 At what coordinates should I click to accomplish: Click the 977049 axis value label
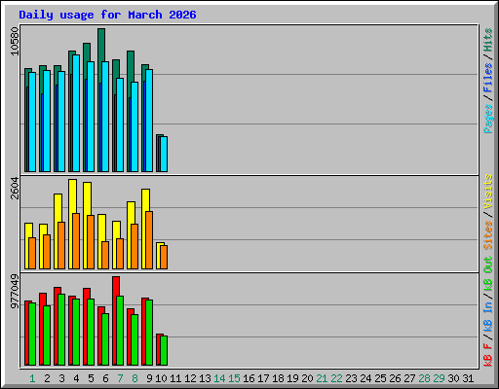click(15, 291)
